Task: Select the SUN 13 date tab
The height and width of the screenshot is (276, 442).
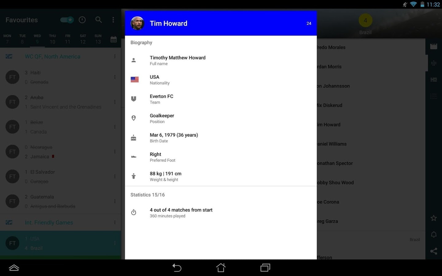Action: [98, 39]
